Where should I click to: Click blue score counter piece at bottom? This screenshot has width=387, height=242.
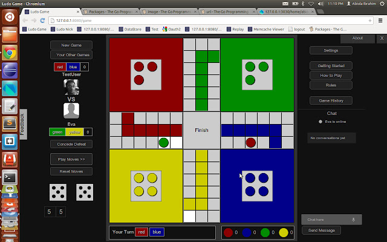pos(246,232)
